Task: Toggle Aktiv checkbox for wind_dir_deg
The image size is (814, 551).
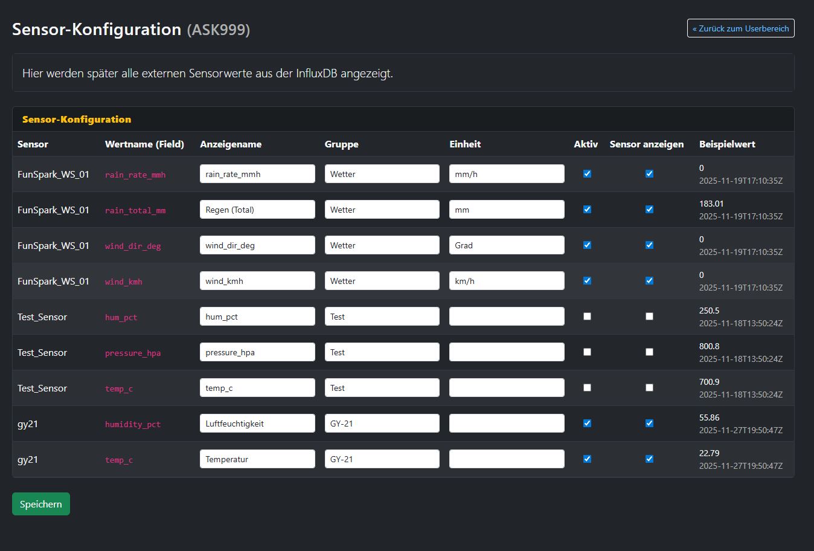Action: click(587, 245)
